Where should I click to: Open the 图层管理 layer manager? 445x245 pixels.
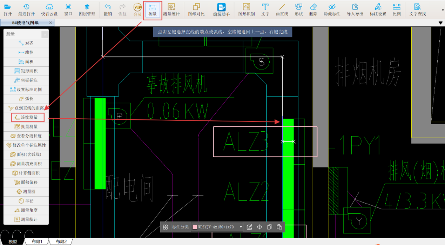click(x=87, y=10)
